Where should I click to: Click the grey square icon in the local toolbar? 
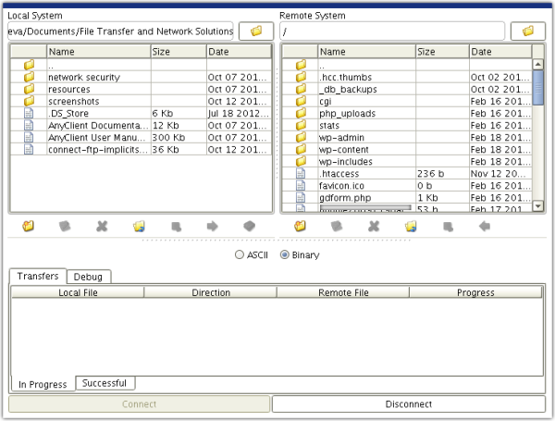177,227
